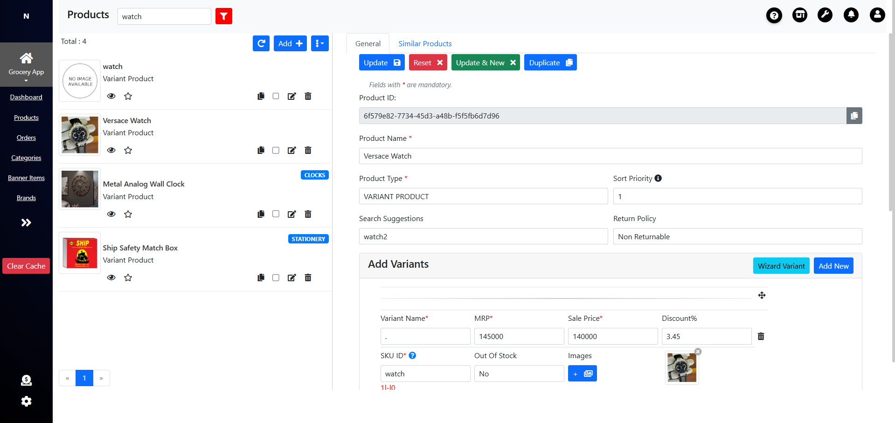895x423 pixels.
Task: Expand the sidebar with the double chevron
Action: click(x=26, y=222)
